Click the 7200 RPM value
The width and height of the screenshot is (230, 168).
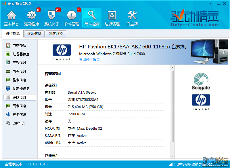click(76, 114)
